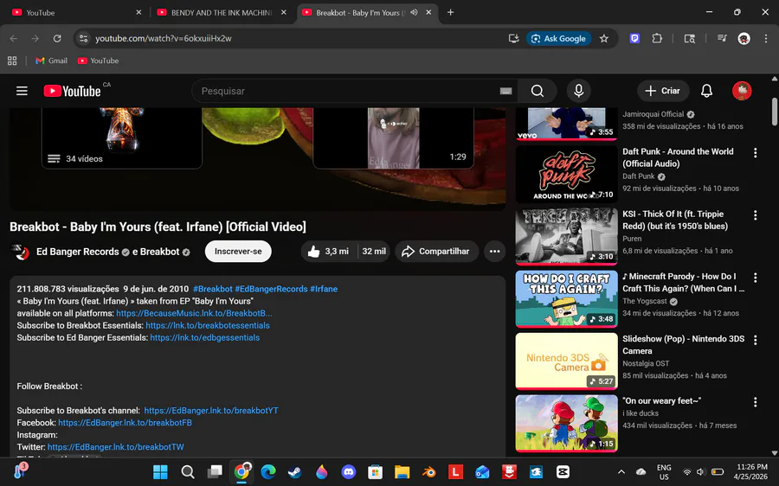Click the site info icon in address bar
779x486 pixels.
pyautogui.click(x=83, y=38)
